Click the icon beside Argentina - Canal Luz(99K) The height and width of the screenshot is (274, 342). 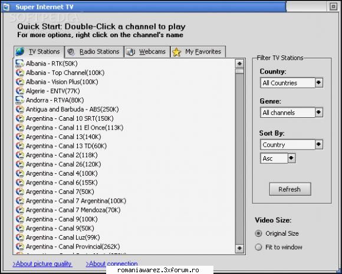point(19,237)
